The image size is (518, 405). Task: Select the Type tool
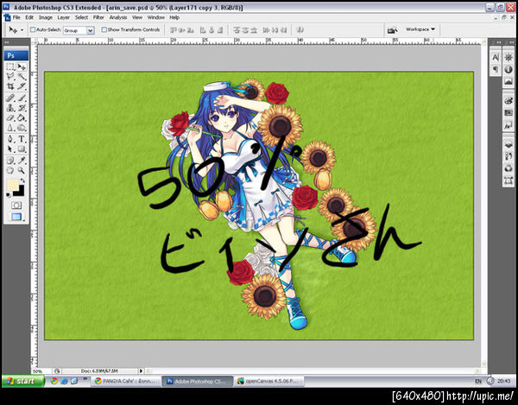point(22,139)
